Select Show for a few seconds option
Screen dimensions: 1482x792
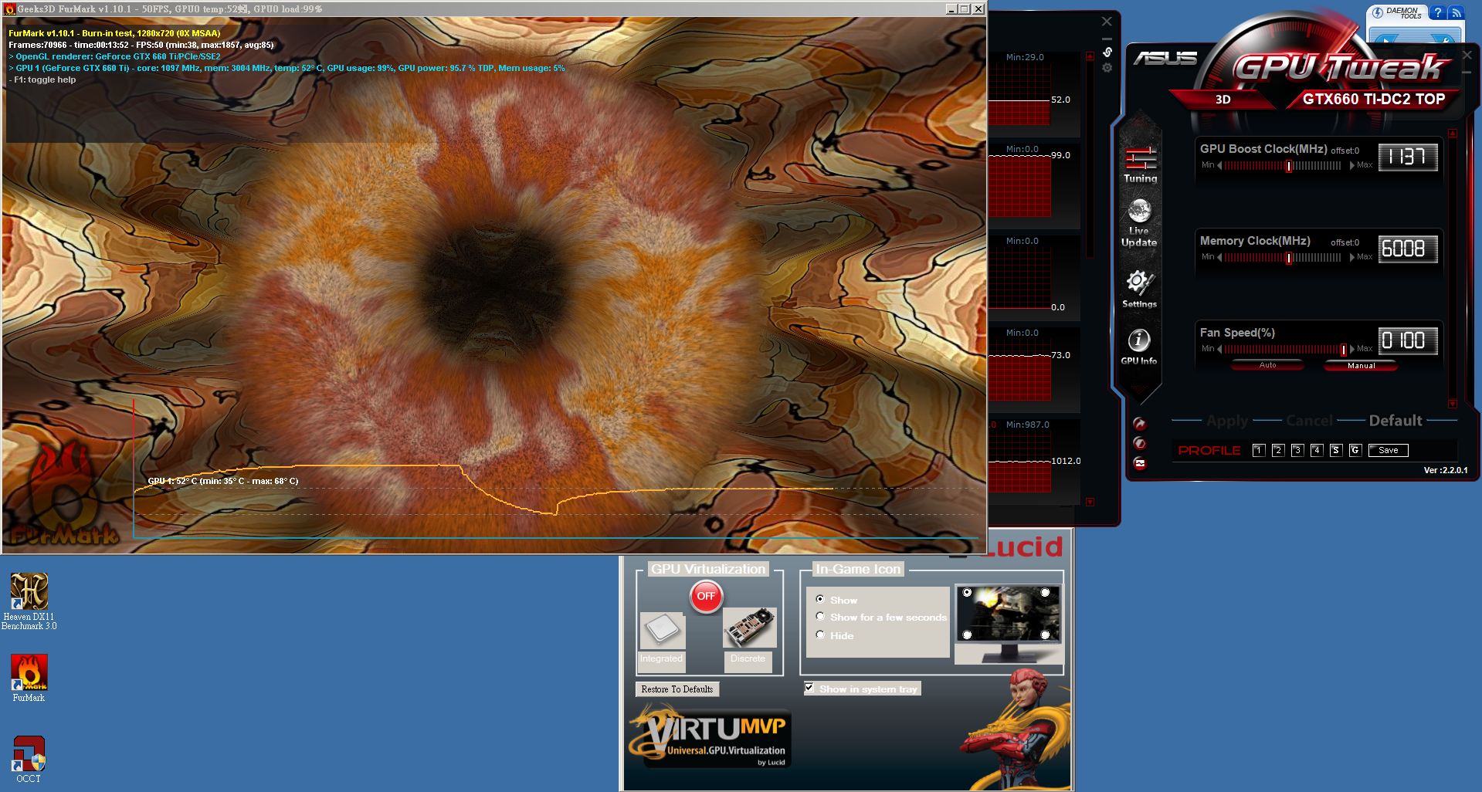820,616
